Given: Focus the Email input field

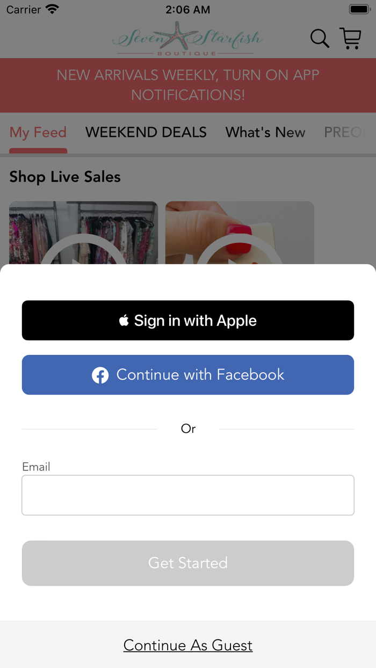Looking at the screenshot, I should (188, 495).
